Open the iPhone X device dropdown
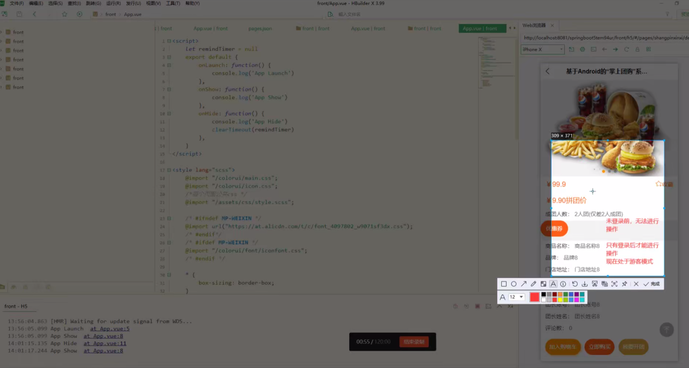689x368 pixels. 542,49
